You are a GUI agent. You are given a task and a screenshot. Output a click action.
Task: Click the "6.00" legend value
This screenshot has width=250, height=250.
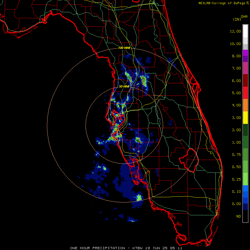click(236, 81)
